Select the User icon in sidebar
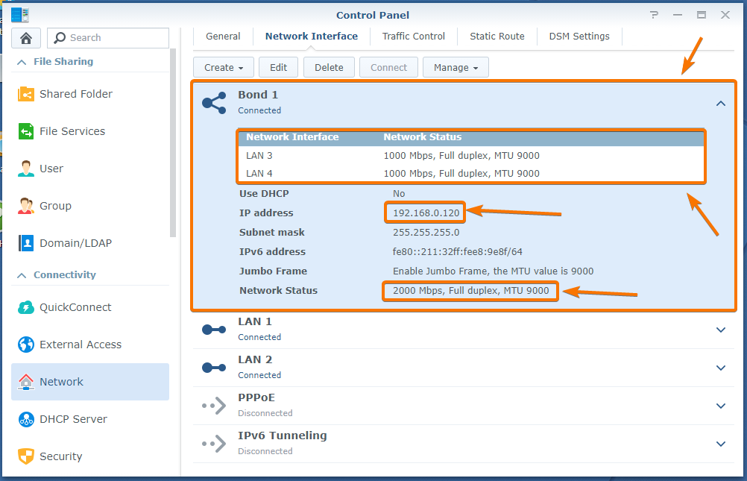 (x=27, y=169)
